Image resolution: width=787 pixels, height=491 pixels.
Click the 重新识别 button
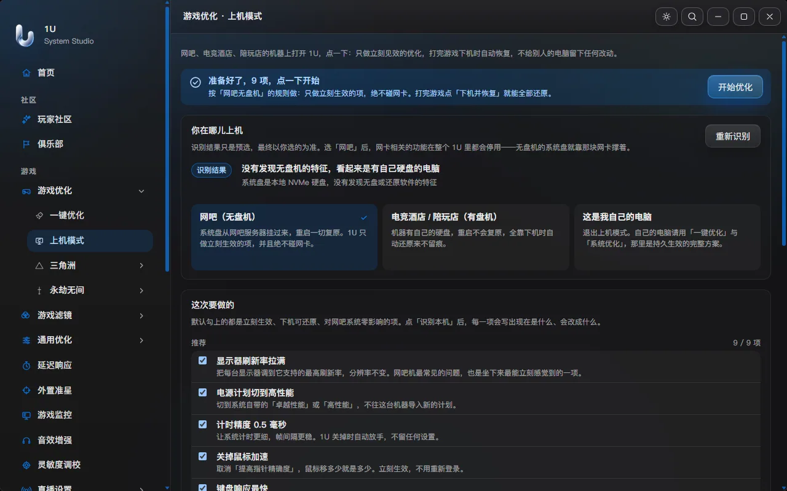coord(733,136)
